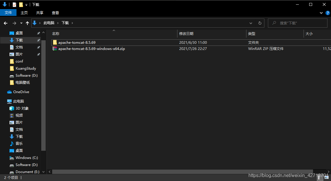Viewport: 331px width, 181px height.
Task: Switch to the 查看 ribbon tab
Action: [55, 13]
